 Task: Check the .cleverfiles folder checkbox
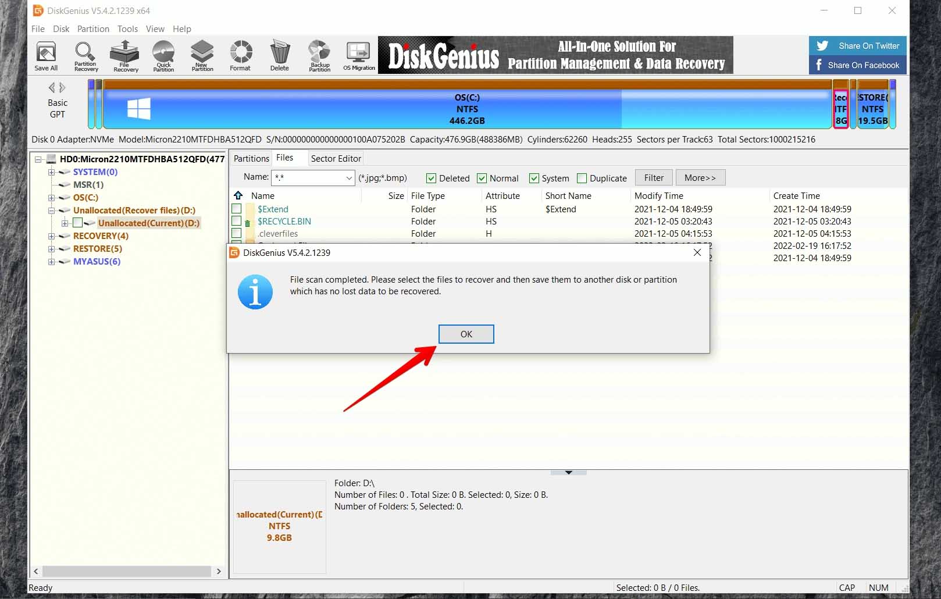click(x=236, y=233)
